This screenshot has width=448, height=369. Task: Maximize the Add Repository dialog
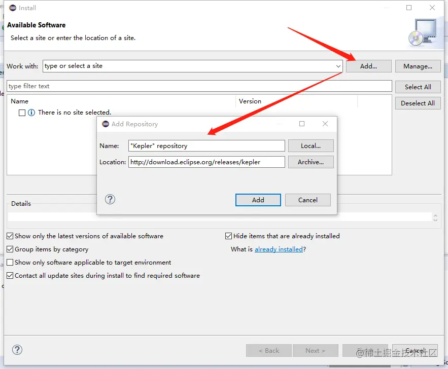[x=302, y=124]
